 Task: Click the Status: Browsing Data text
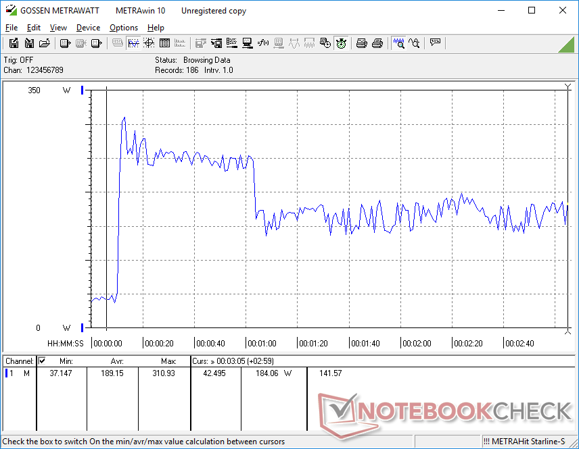(192, 60)
